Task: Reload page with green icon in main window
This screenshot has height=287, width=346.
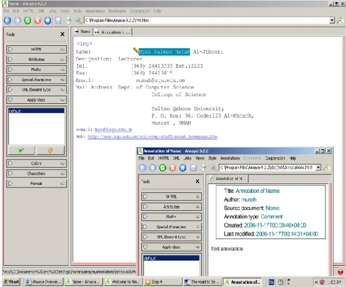Action: [x=28, y=21]
